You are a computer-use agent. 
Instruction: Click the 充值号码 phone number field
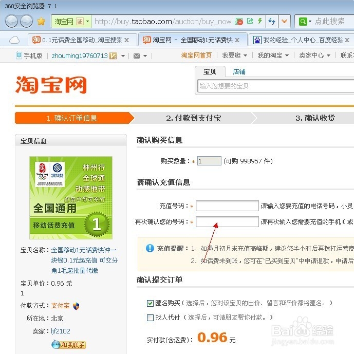[x=227, y=206]
